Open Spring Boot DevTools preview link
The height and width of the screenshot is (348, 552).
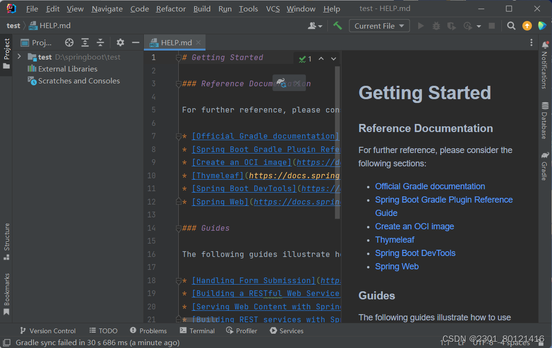click(x=415, y=253)
